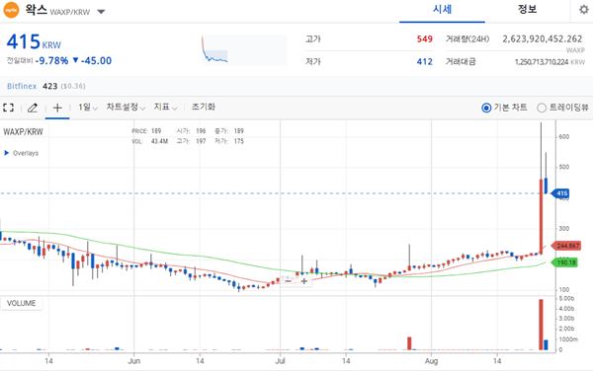Click the mini price sparkline thumbnail
The height and width of the screenshot is (371, 593).
pyautogui.click(x=243, y=49)
